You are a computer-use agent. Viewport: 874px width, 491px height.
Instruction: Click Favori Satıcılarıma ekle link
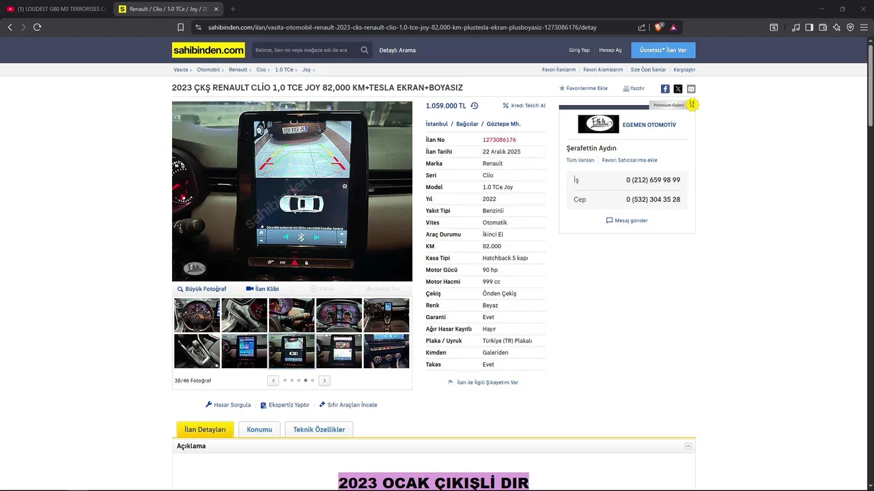pos(630,160)
